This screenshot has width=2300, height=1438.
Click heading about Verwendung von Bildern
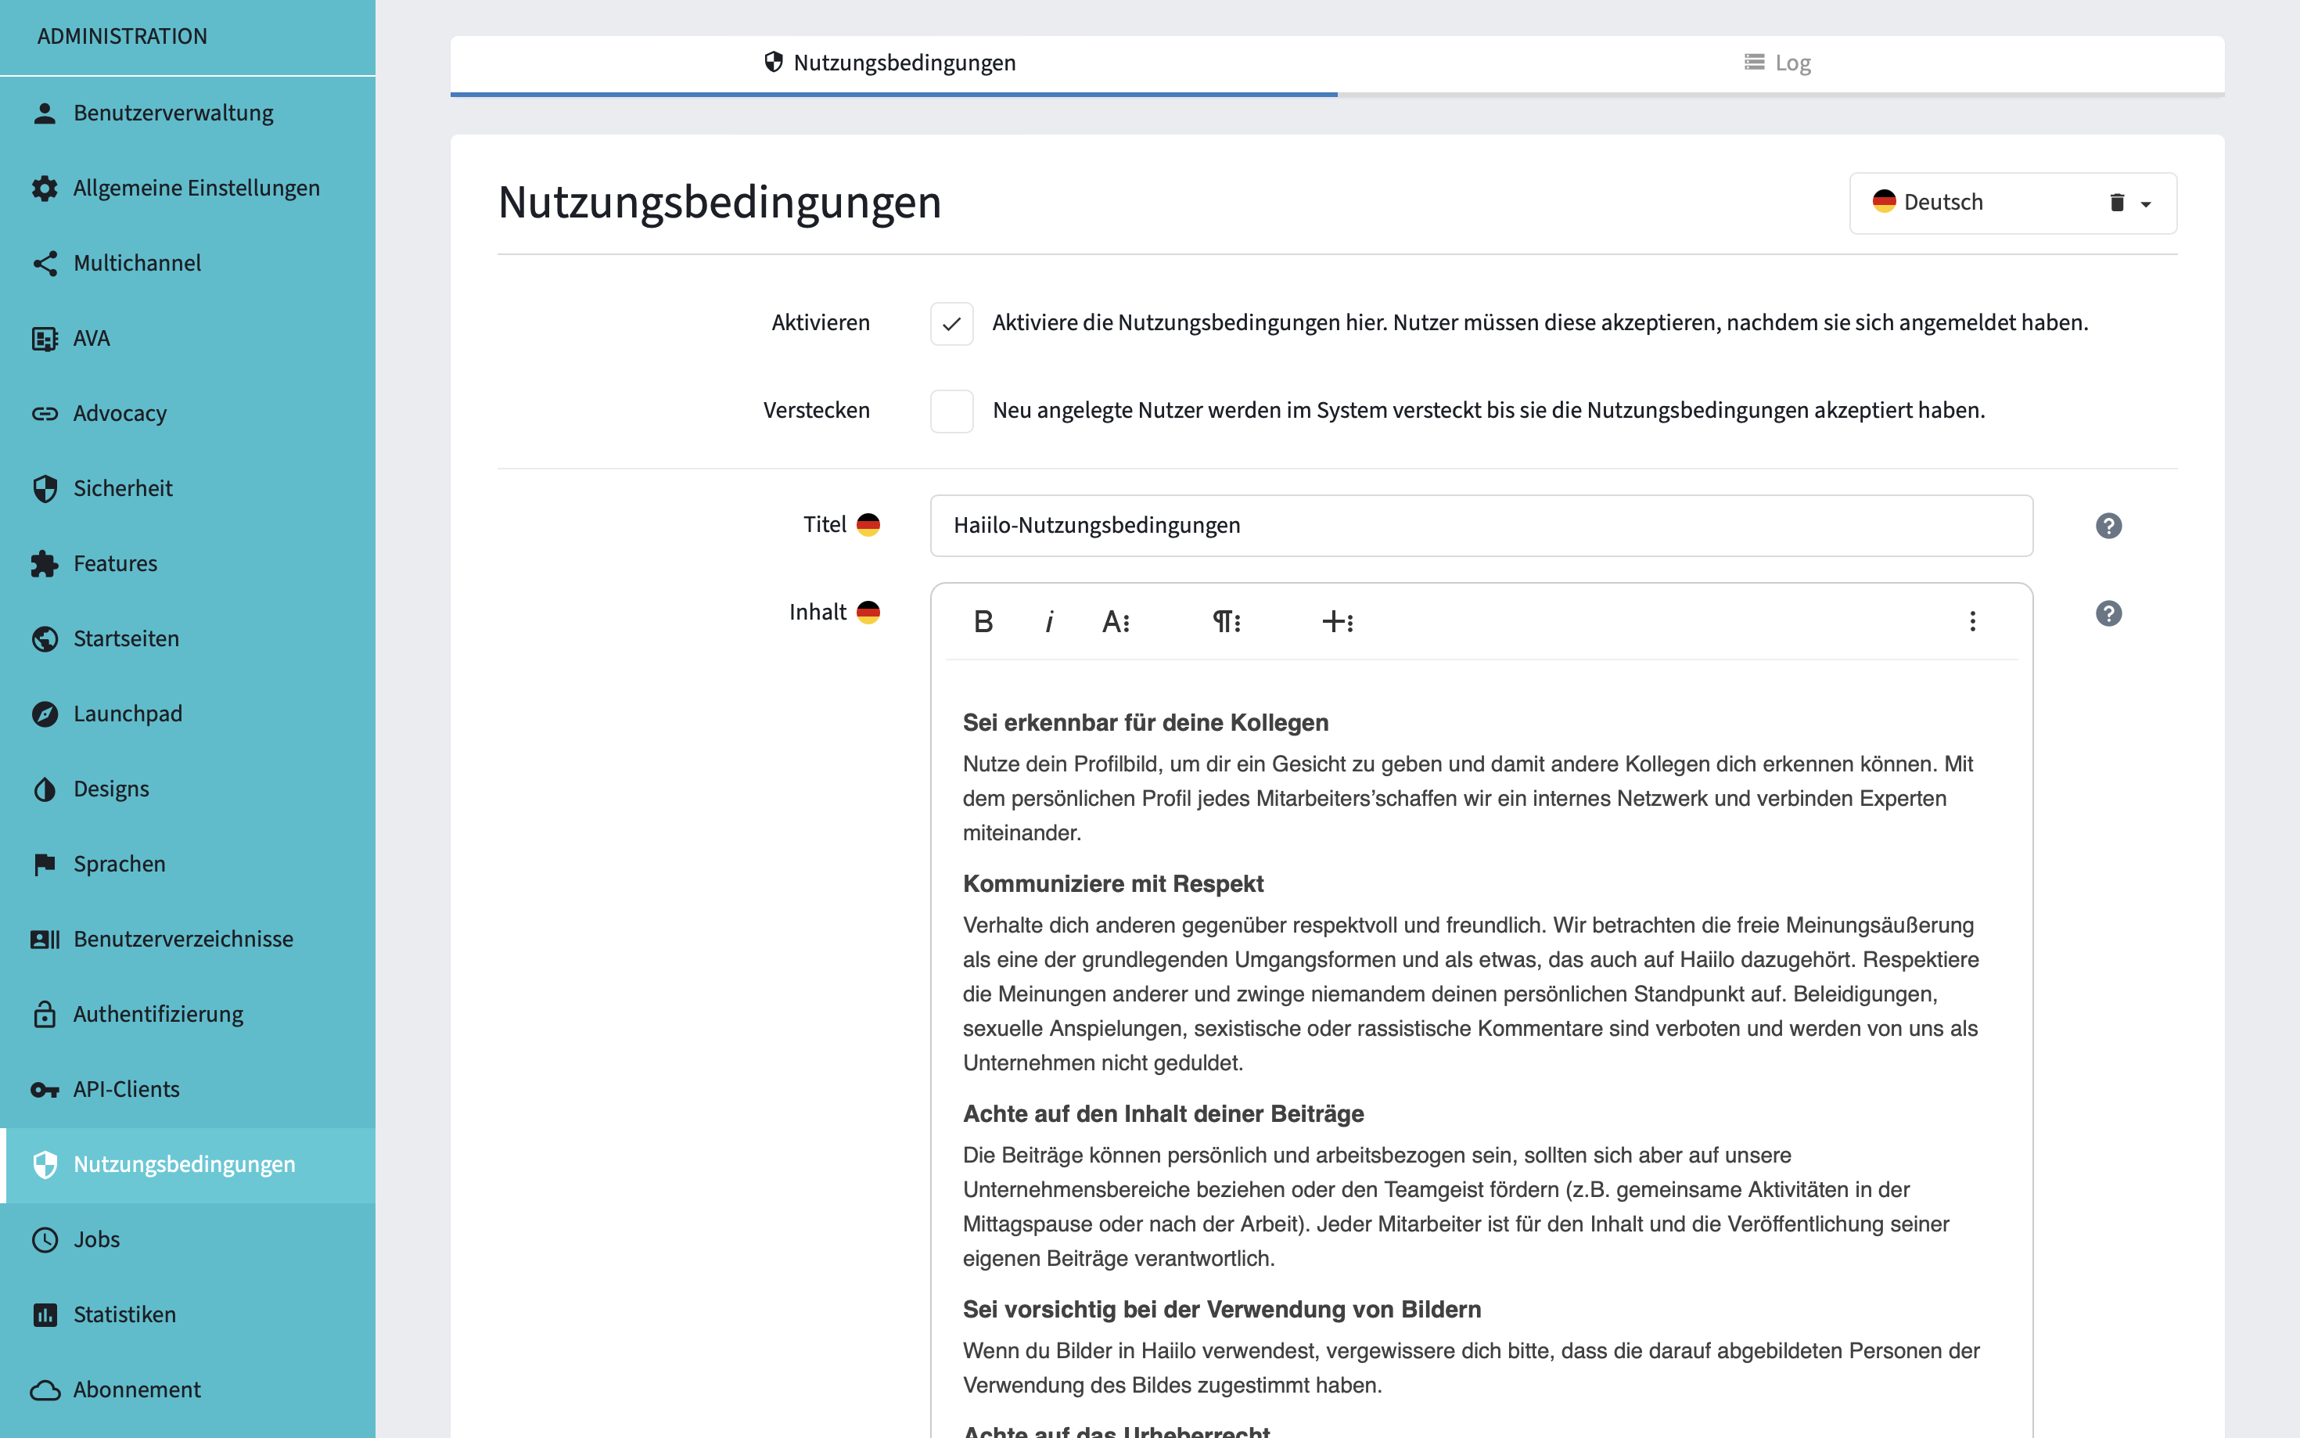coord(1221,1310)
